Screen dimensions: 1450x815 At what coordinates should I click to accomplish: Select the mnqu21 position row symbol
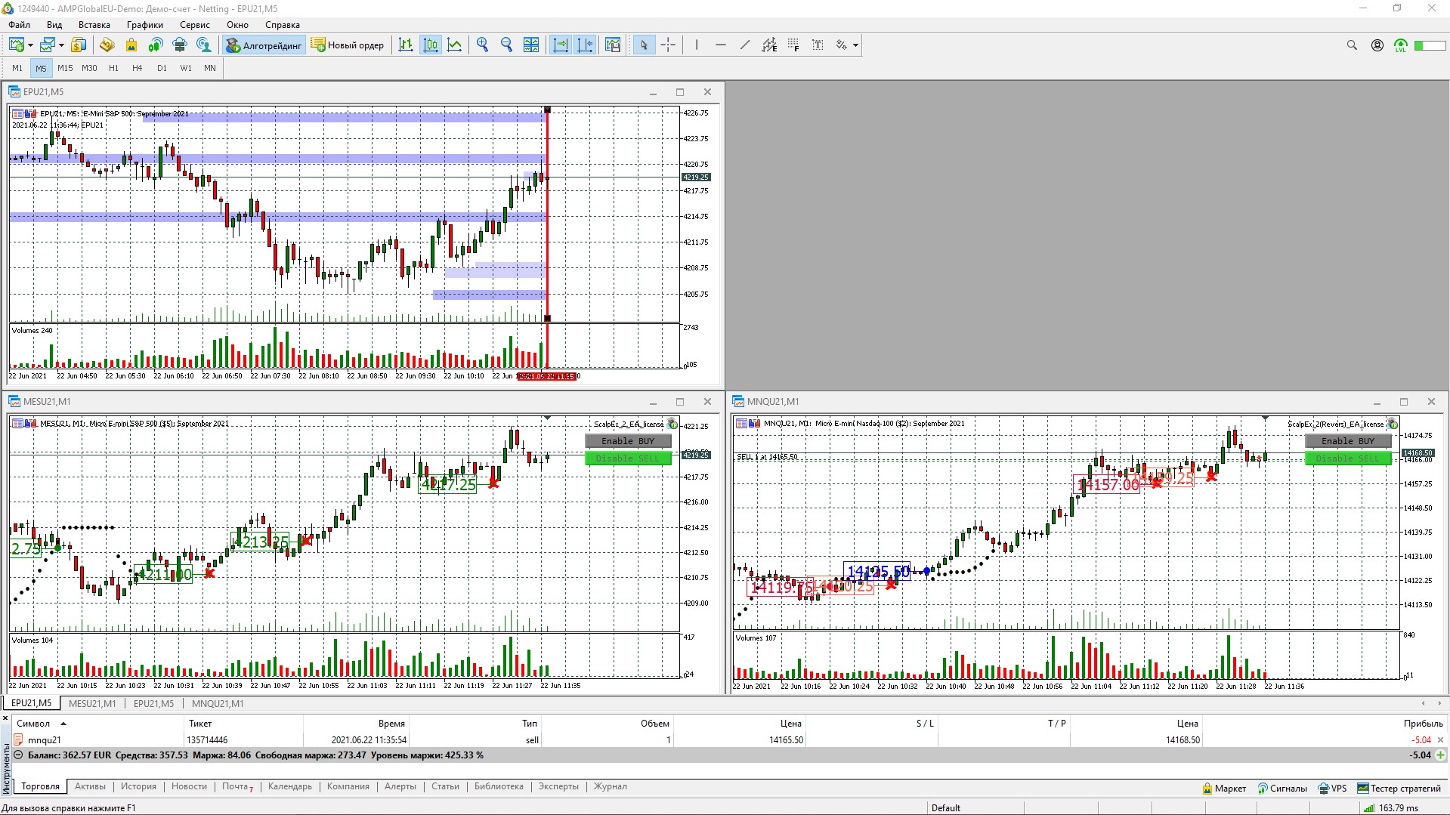click(x=44, y=740)
